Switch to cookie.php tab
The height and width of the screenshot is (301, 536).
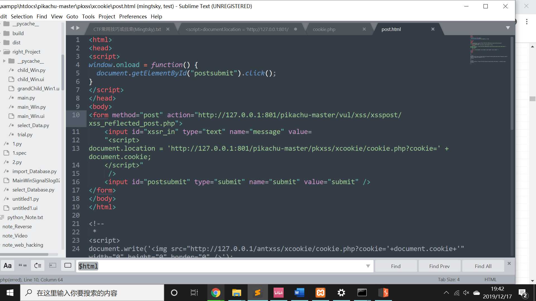pos(324,29)
